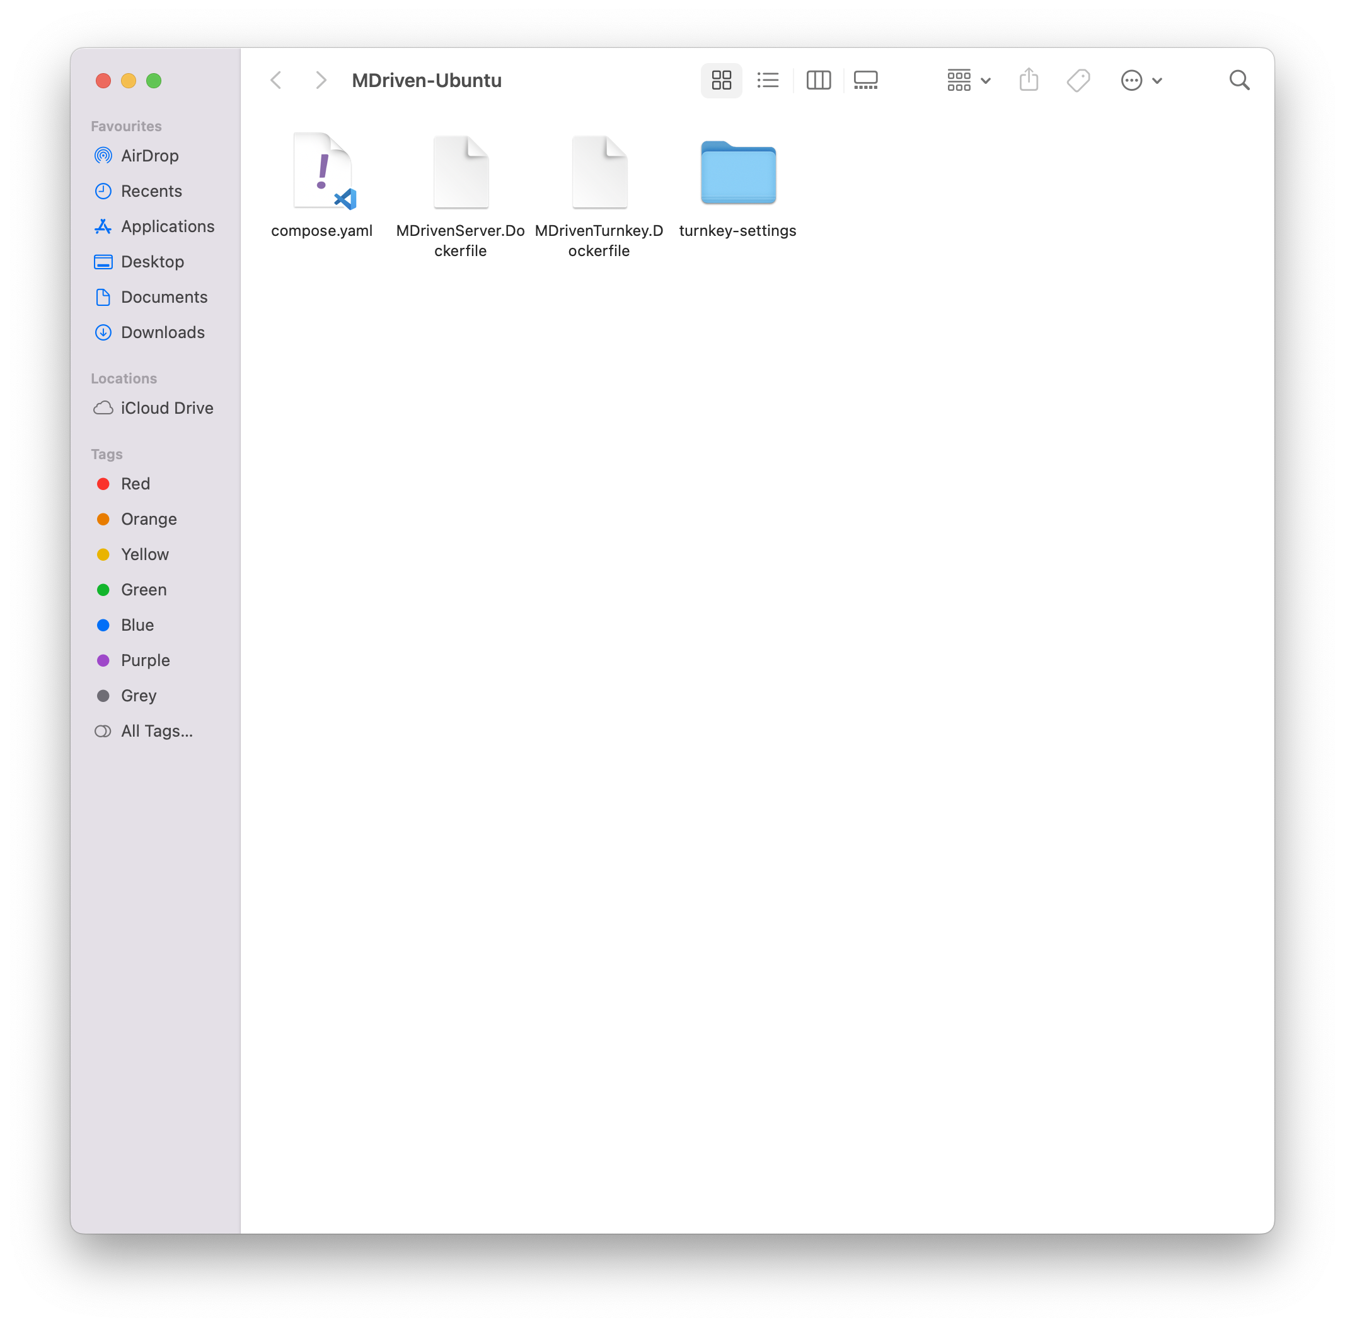
Task: Select the turnkey-settings folder
Action: (738, 173)
